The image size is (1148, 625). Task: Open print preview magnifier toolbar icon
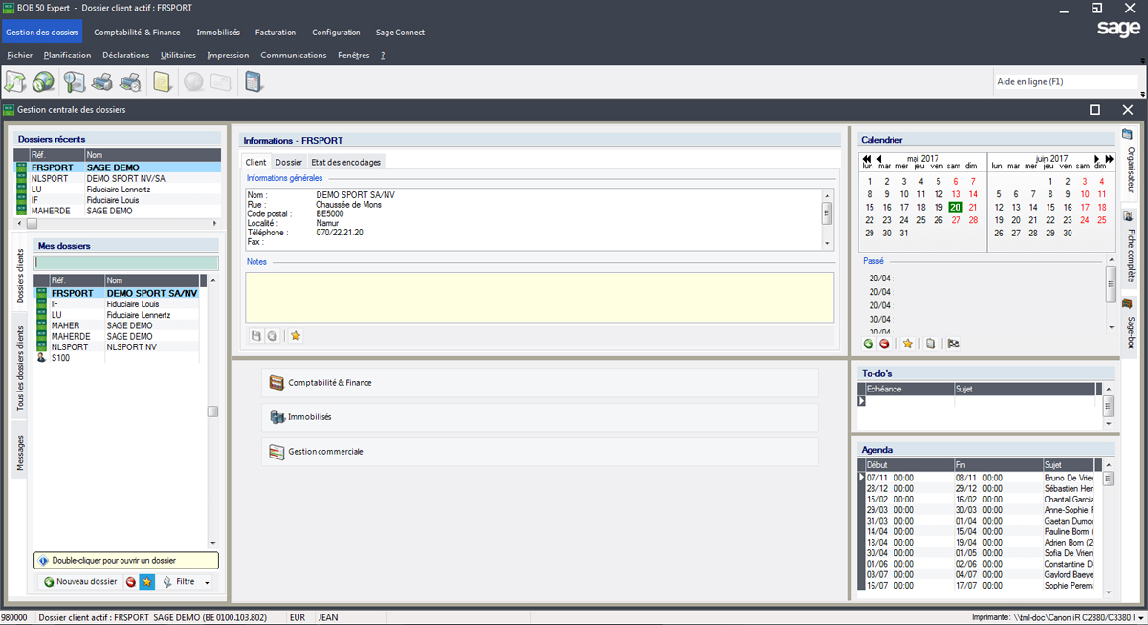75,81
